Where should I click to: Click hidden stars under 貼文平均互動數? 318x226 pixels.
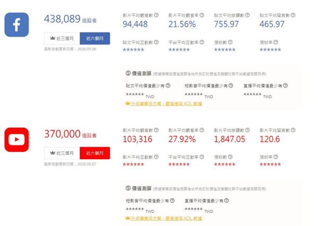[x=134, y=50]
